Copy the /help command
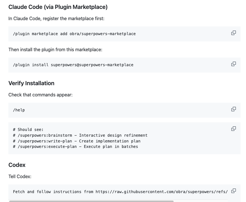This screenshot has width=246, height=202. 234,109
